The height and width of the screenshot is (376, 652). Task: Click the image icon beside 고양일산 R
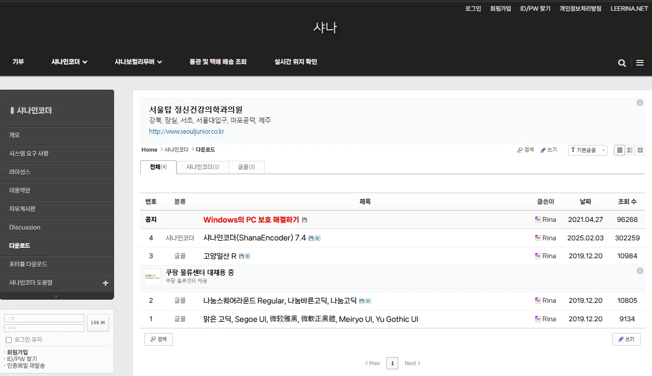(248, 256)
